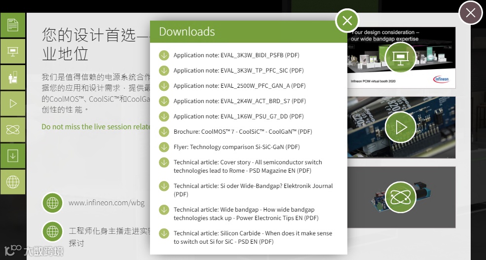Open Application note EVAL_2500W_PFC_GAN_A PDF
This screenshot has height=260, width=486.
240,86
